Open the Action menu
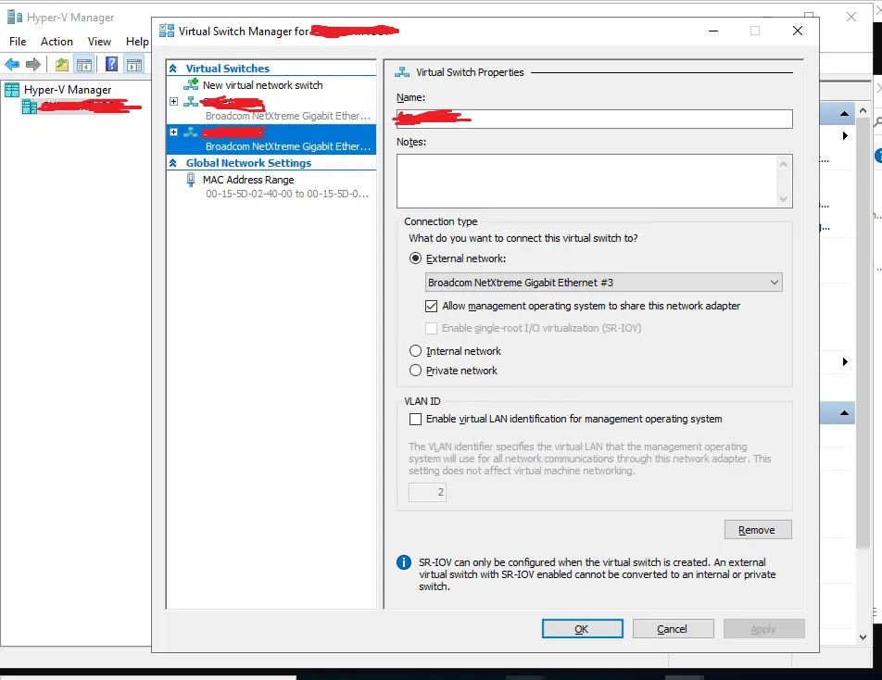Image resolution: width=882 pixels, height=680 pixels. 57,42
